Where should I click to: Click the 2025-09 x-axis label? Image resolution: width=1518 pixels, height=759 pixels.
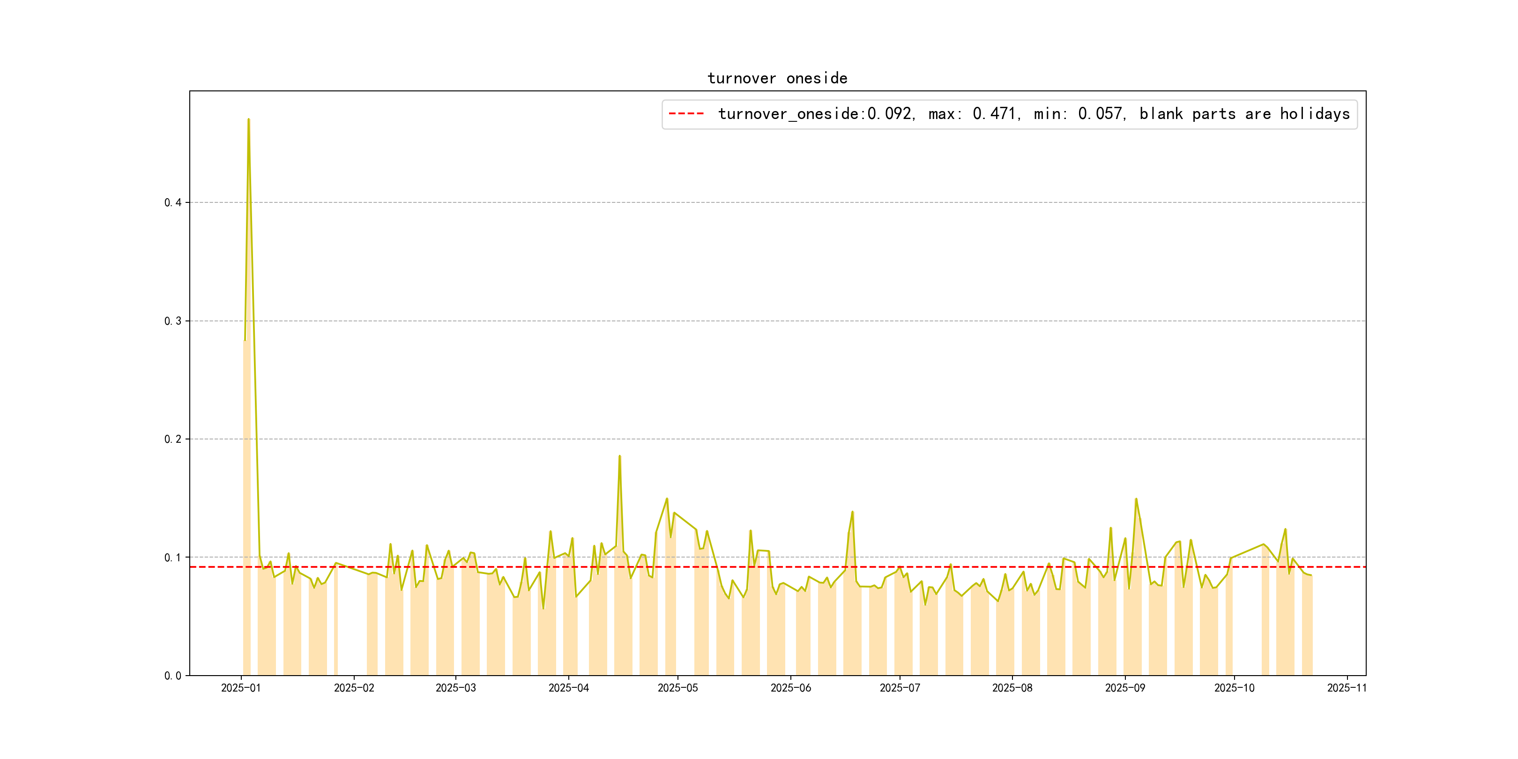coord(1124,688)
